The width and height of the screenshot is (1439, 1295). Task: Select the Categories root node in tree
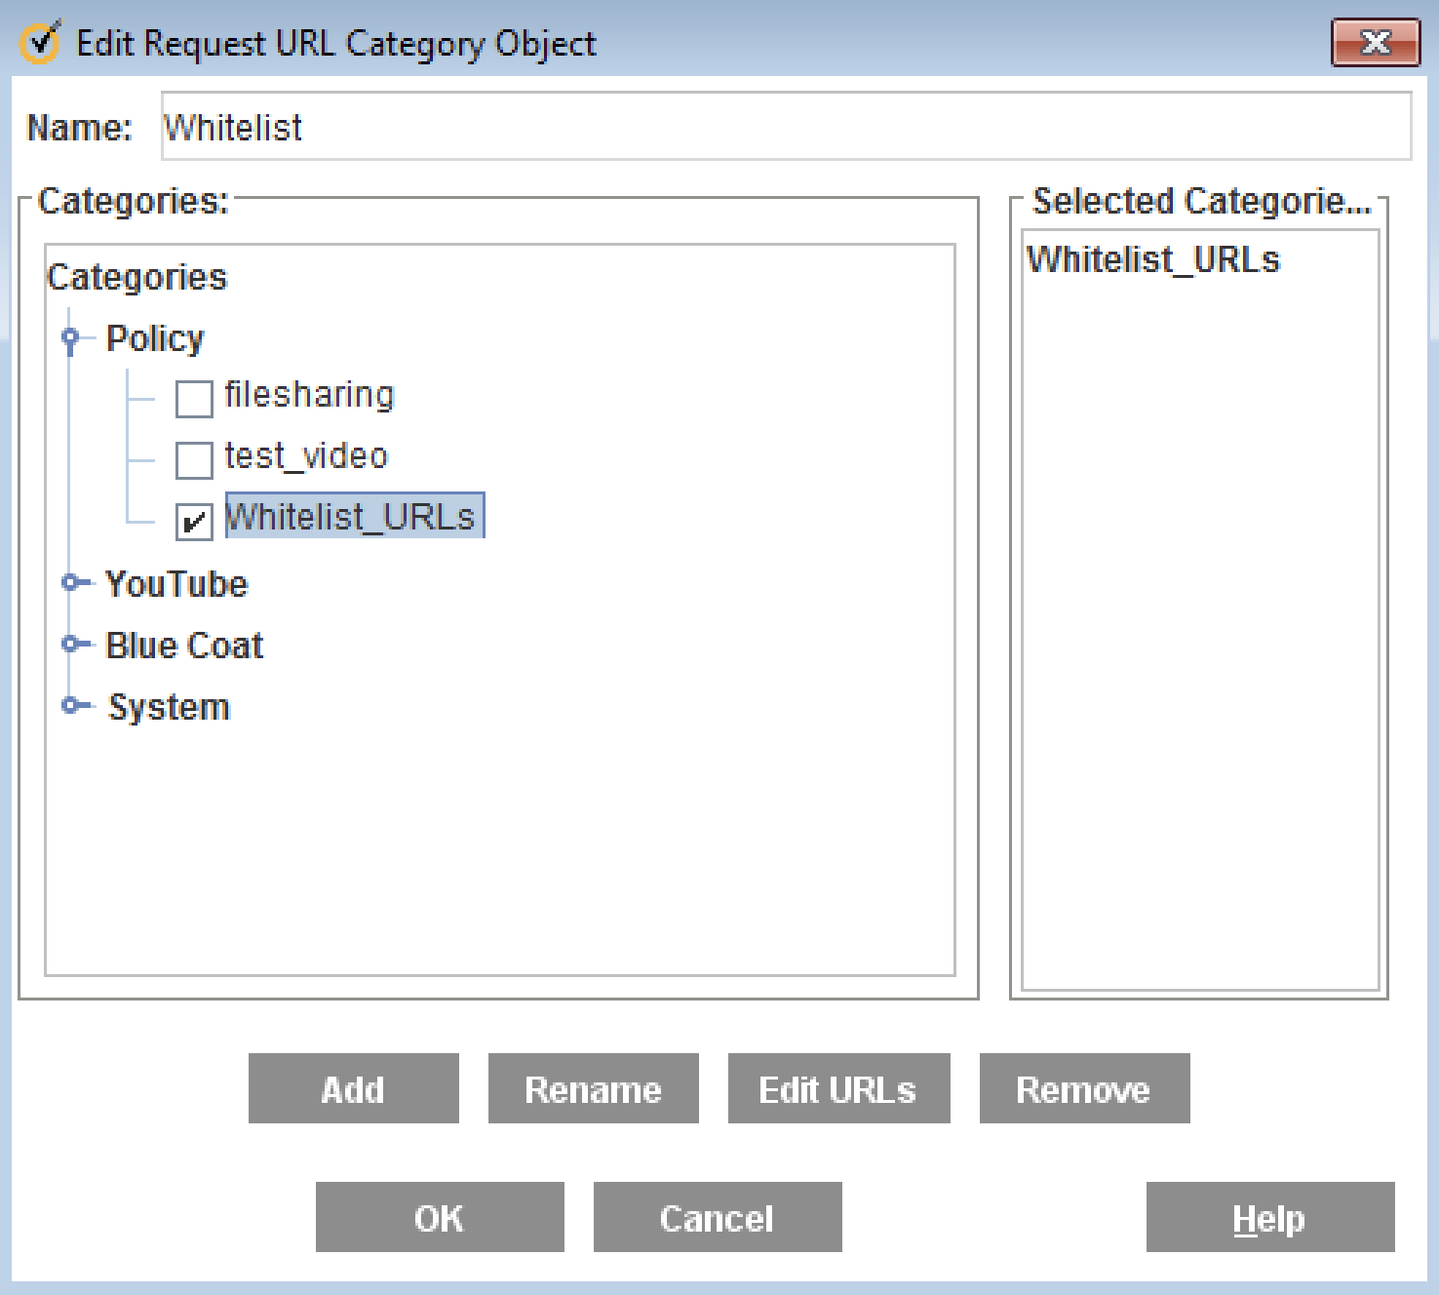point(136,278)
